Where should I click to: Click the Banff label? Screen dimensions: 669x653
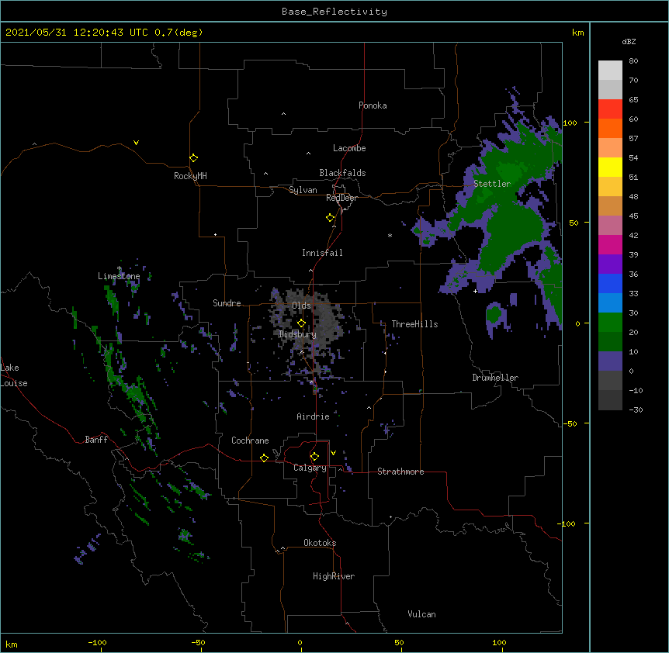96,440
